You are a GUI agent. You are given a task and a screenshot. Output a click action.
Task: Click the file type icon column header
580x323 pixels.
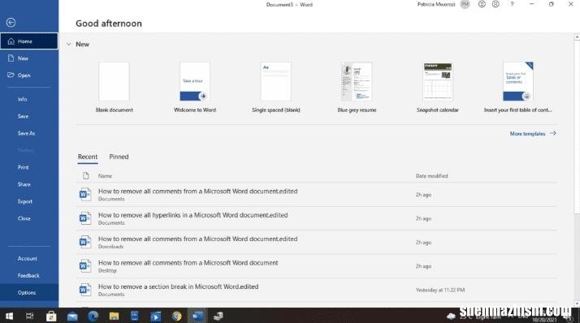86,175
